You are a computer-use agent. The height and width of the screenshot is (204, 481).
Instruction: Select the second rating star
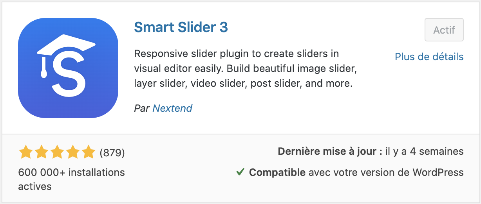click(x=41, y=152)
